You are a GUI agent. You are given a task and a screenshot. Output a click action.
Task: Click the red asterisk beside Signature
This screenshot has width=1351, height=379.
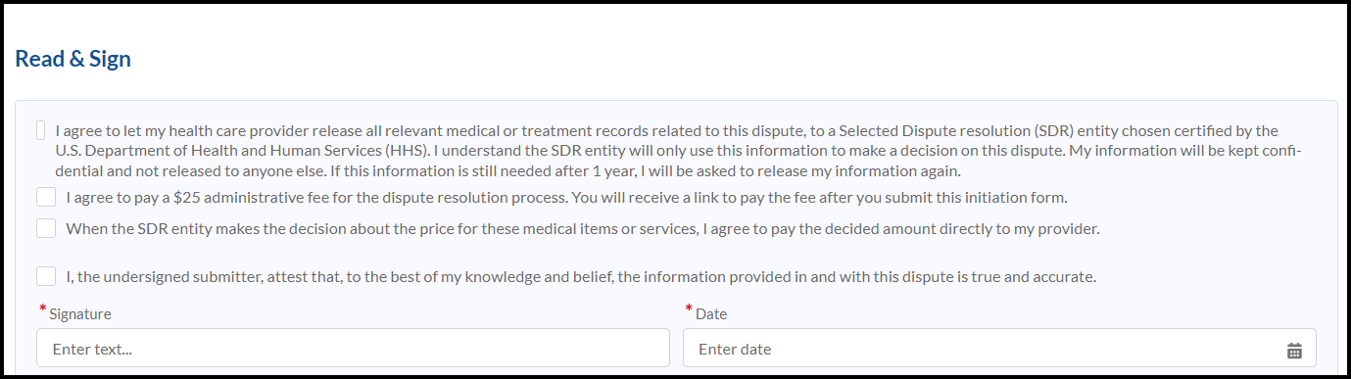pos(43,310)
